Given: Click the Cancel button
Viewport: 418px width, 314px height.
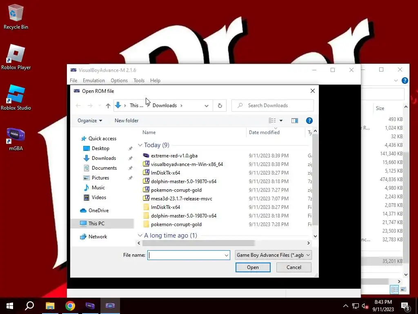Looking at the screenshot, I should tap(294, 267).
